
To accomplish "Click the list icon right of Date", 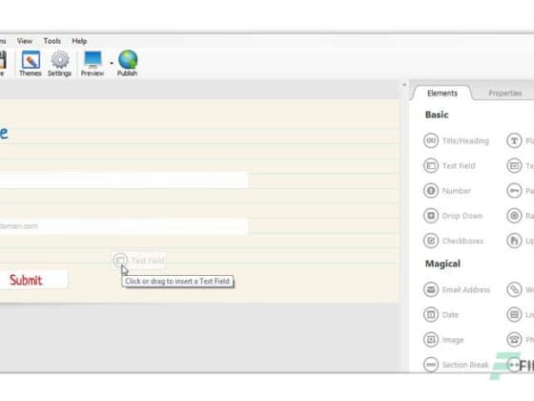I will click(514, 314).
